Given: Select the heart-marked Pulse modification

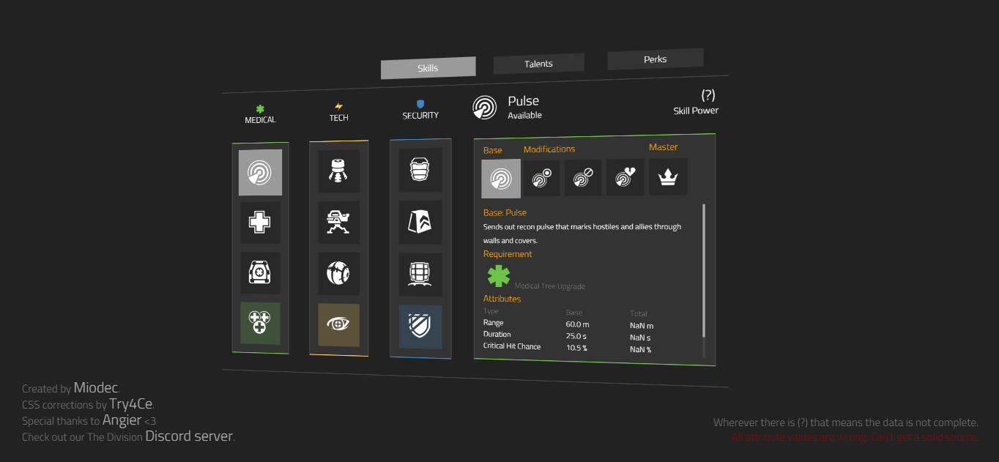Looking at the screenshot, I should coord(625,177).
